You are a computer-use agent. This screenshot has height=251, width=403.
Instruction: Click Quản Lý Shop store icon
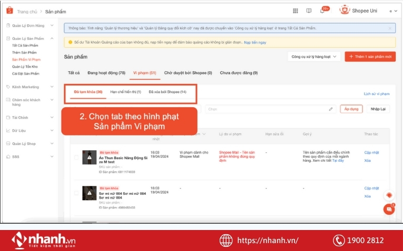8,143
